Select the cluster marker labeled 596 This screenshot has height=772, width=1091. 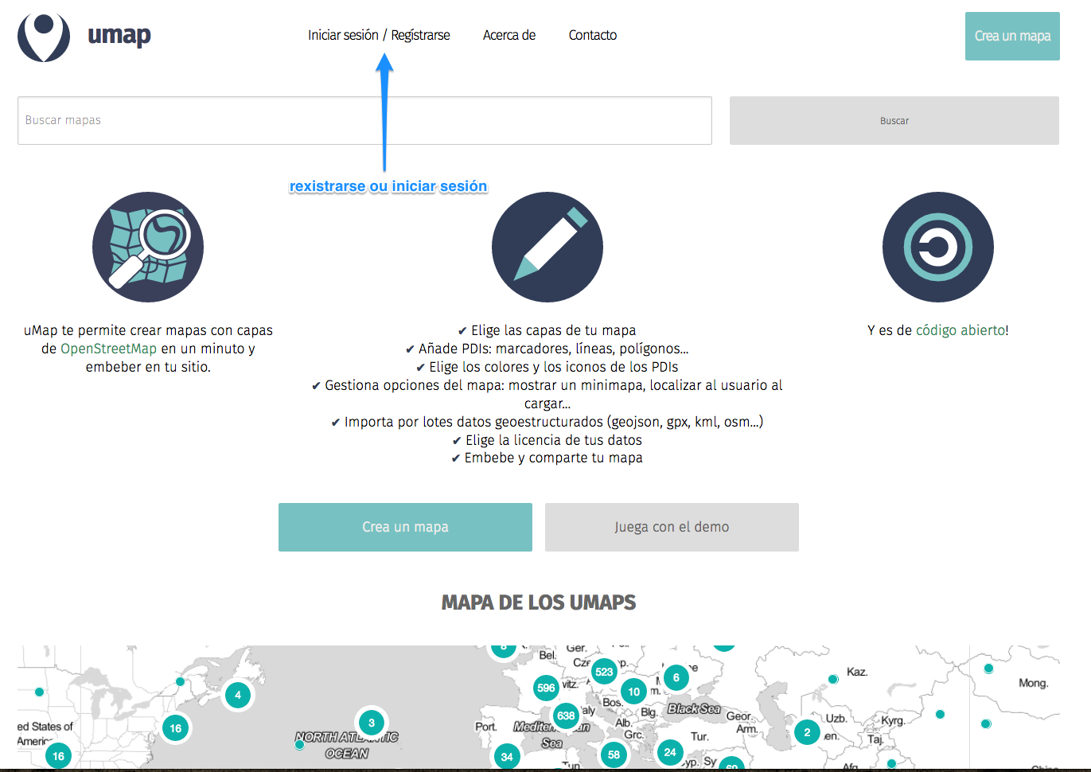(x=546, y=688)
